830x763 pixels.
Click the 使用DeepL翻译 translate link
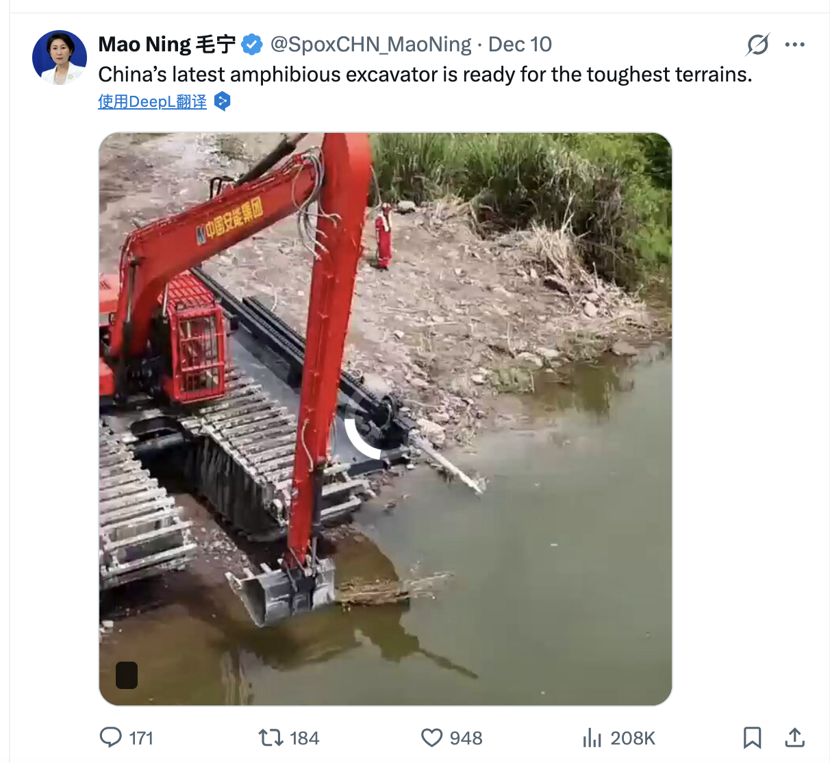[x=152, y=101]
